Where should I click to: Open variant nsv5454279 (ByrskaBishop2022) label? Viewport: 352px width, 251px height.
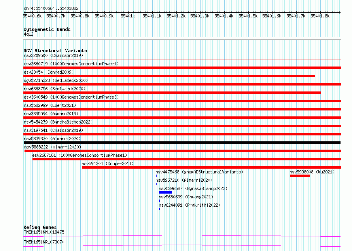coord(58,122)
